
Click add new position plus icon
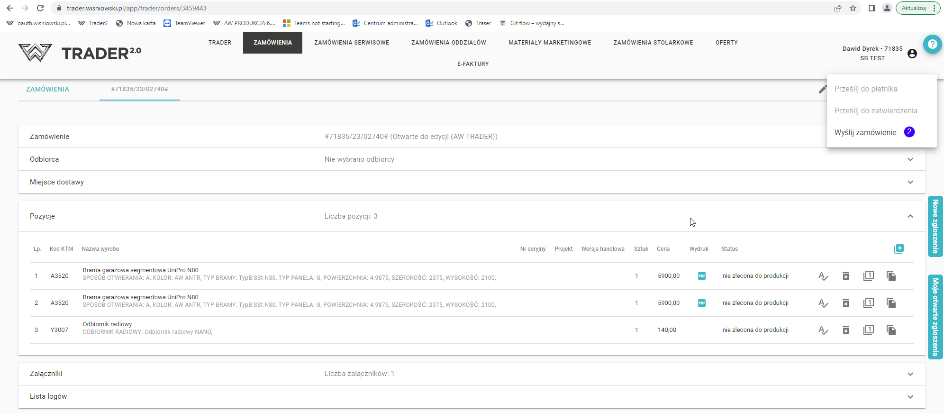(899, 249)
